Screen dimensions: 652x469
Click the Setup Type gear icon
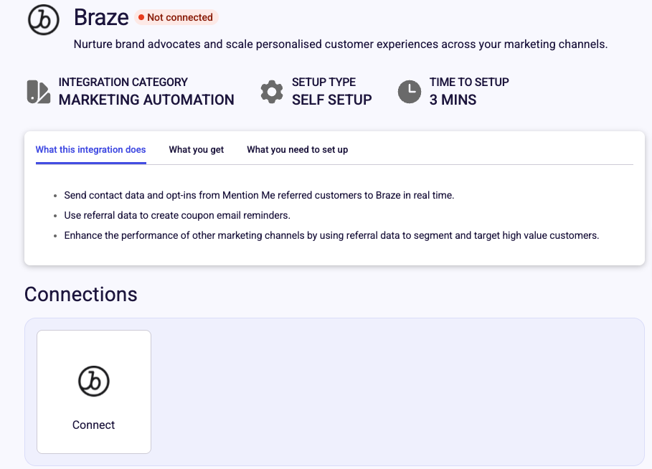coord(272,92)
